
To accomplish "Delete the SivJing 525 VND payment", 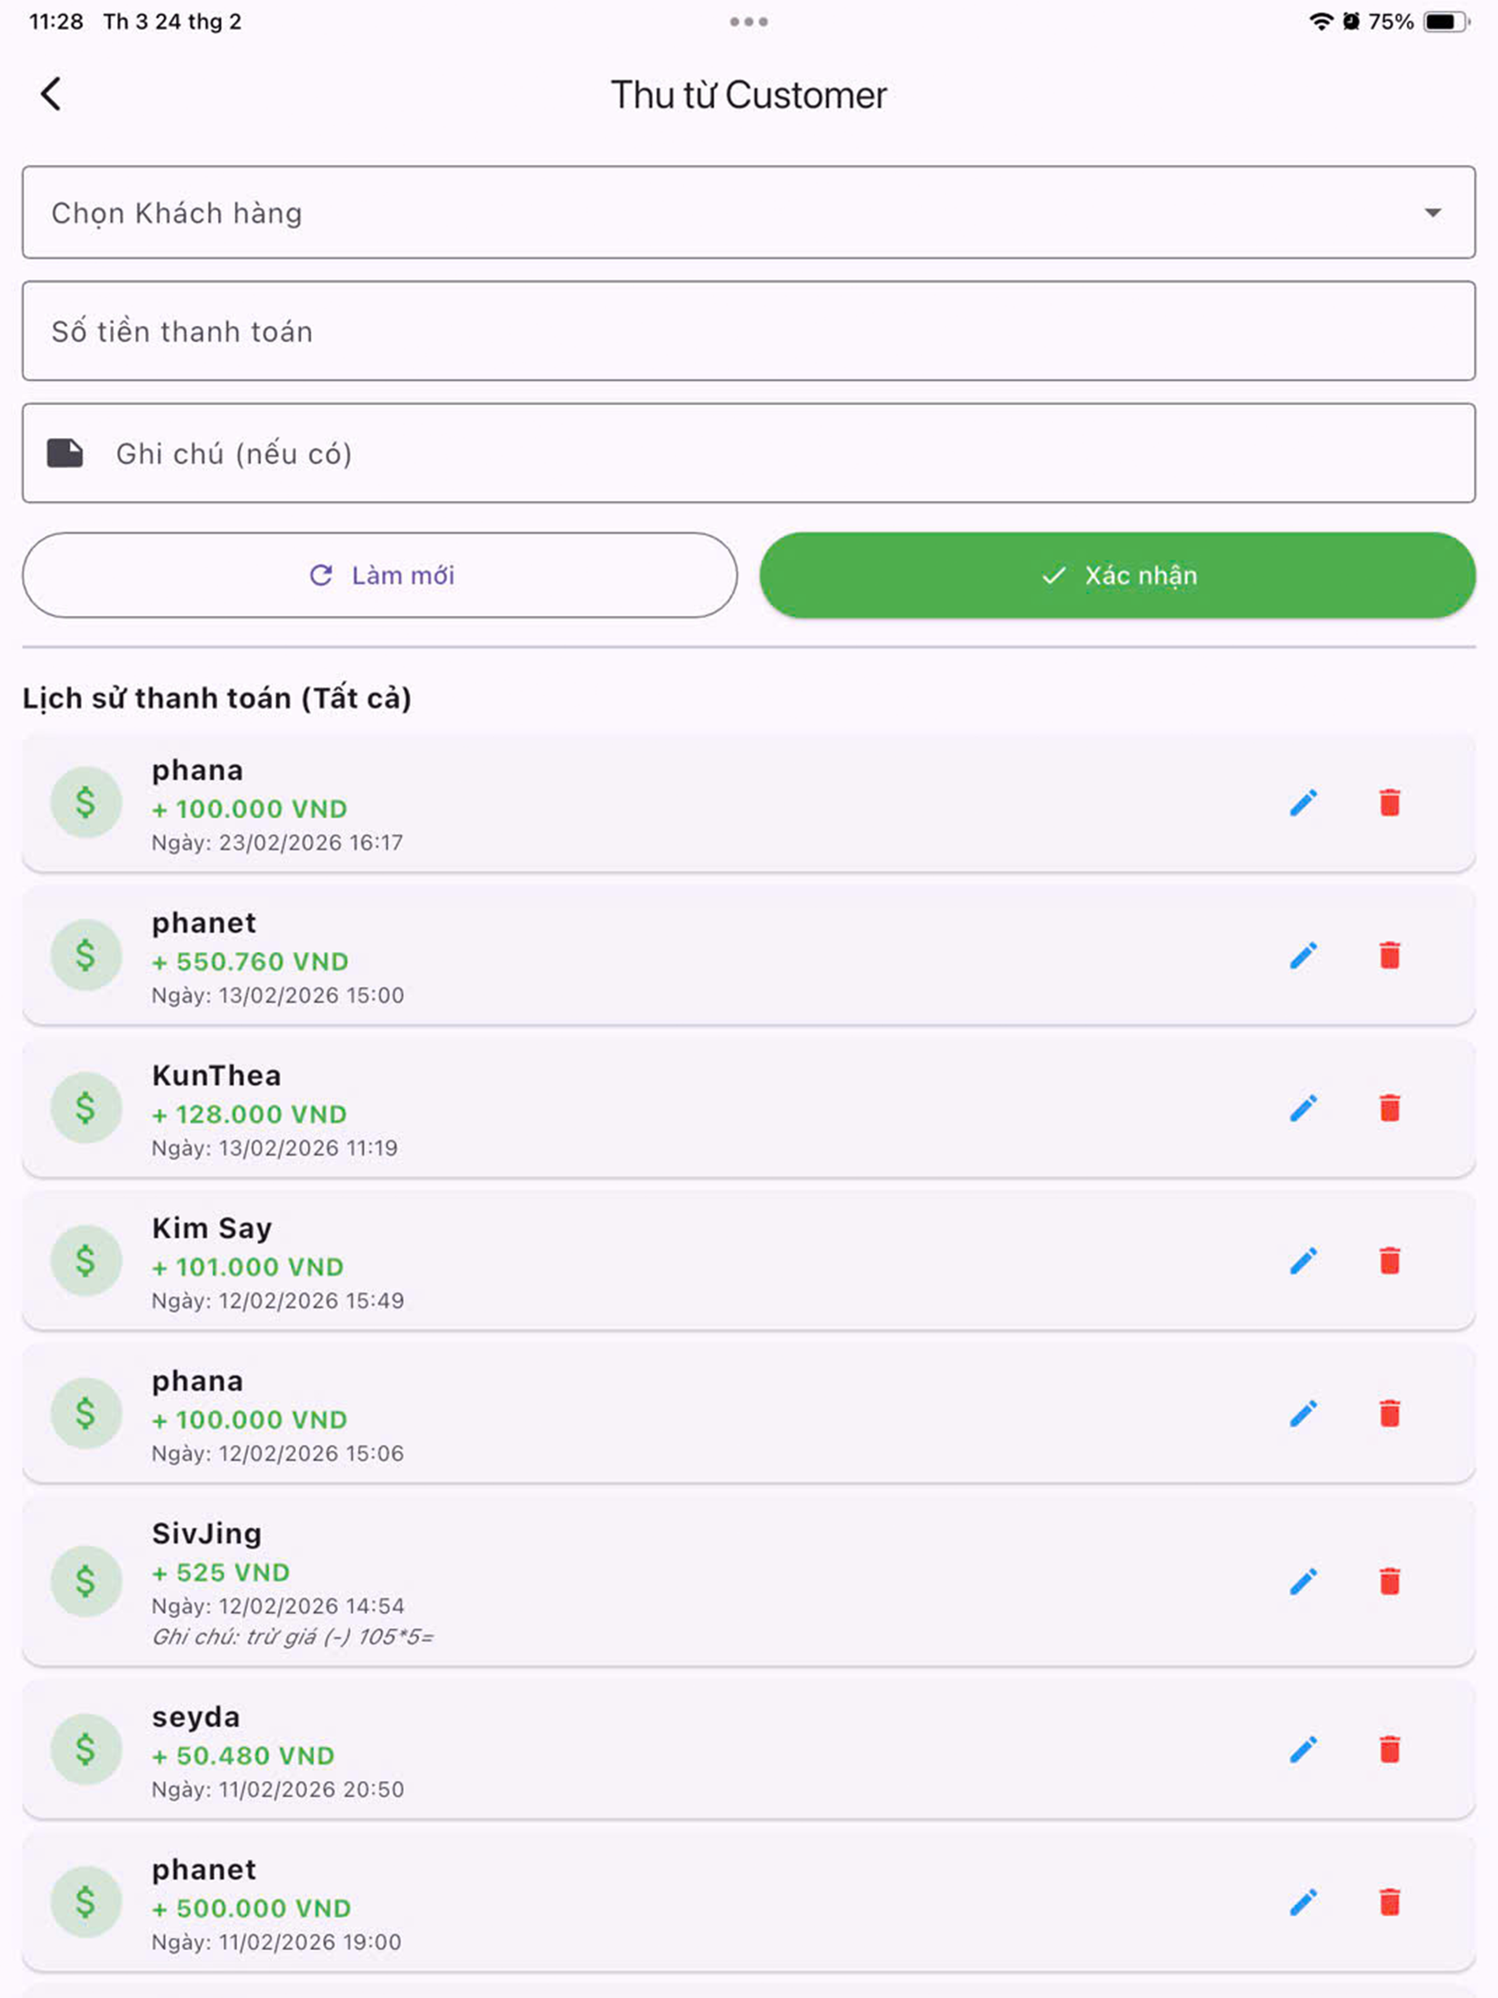I will point(1390,1581).
